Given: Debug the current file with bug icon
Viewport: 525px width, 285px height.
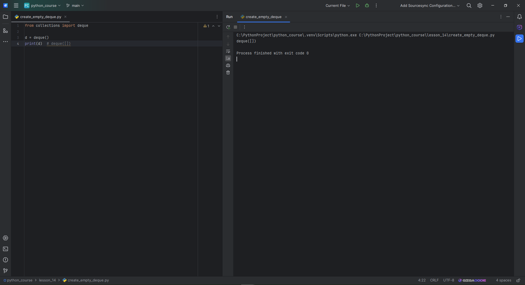Looking at the screenshot, I should pyautogui.click(x=367, y=5).
